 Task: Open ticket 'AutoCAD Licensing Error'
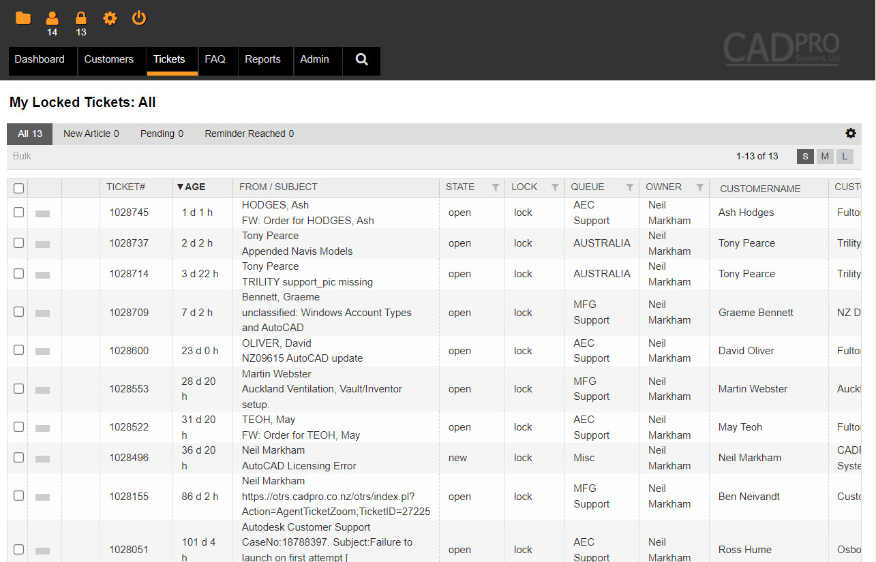coord(299,466)
